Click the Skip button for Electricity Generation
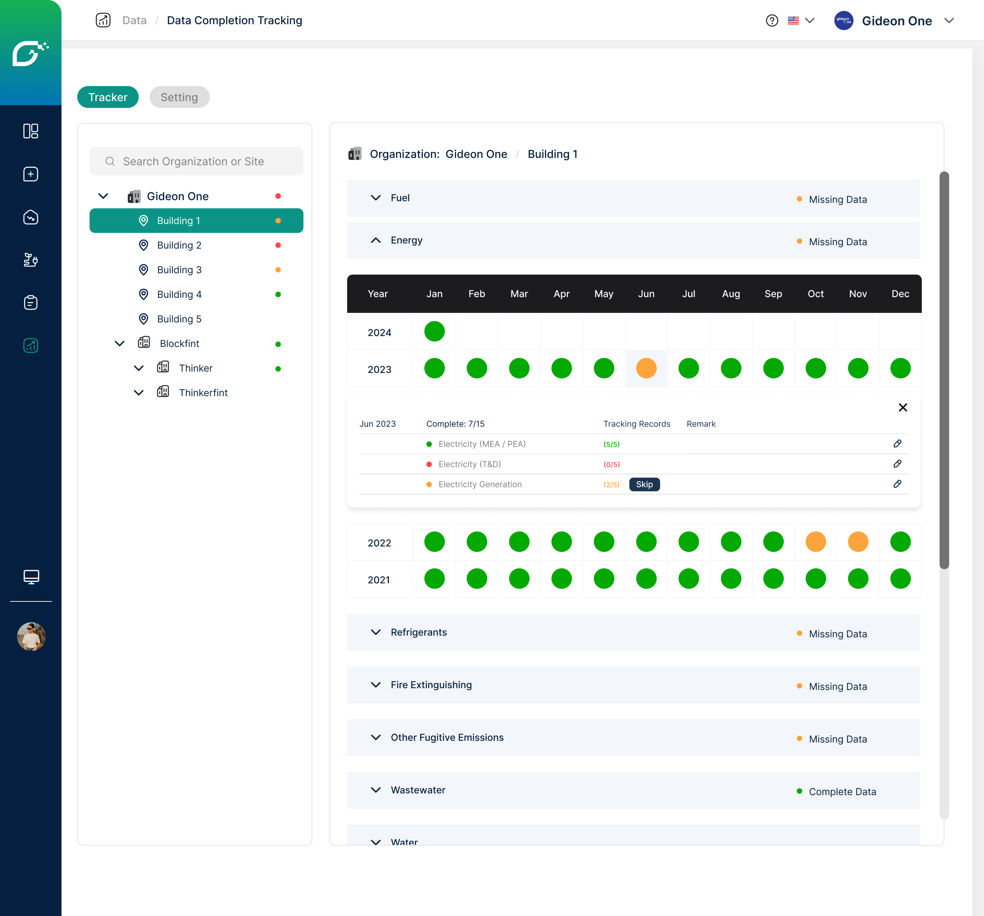This screenshot has height=916, width=984. [644, 485]
